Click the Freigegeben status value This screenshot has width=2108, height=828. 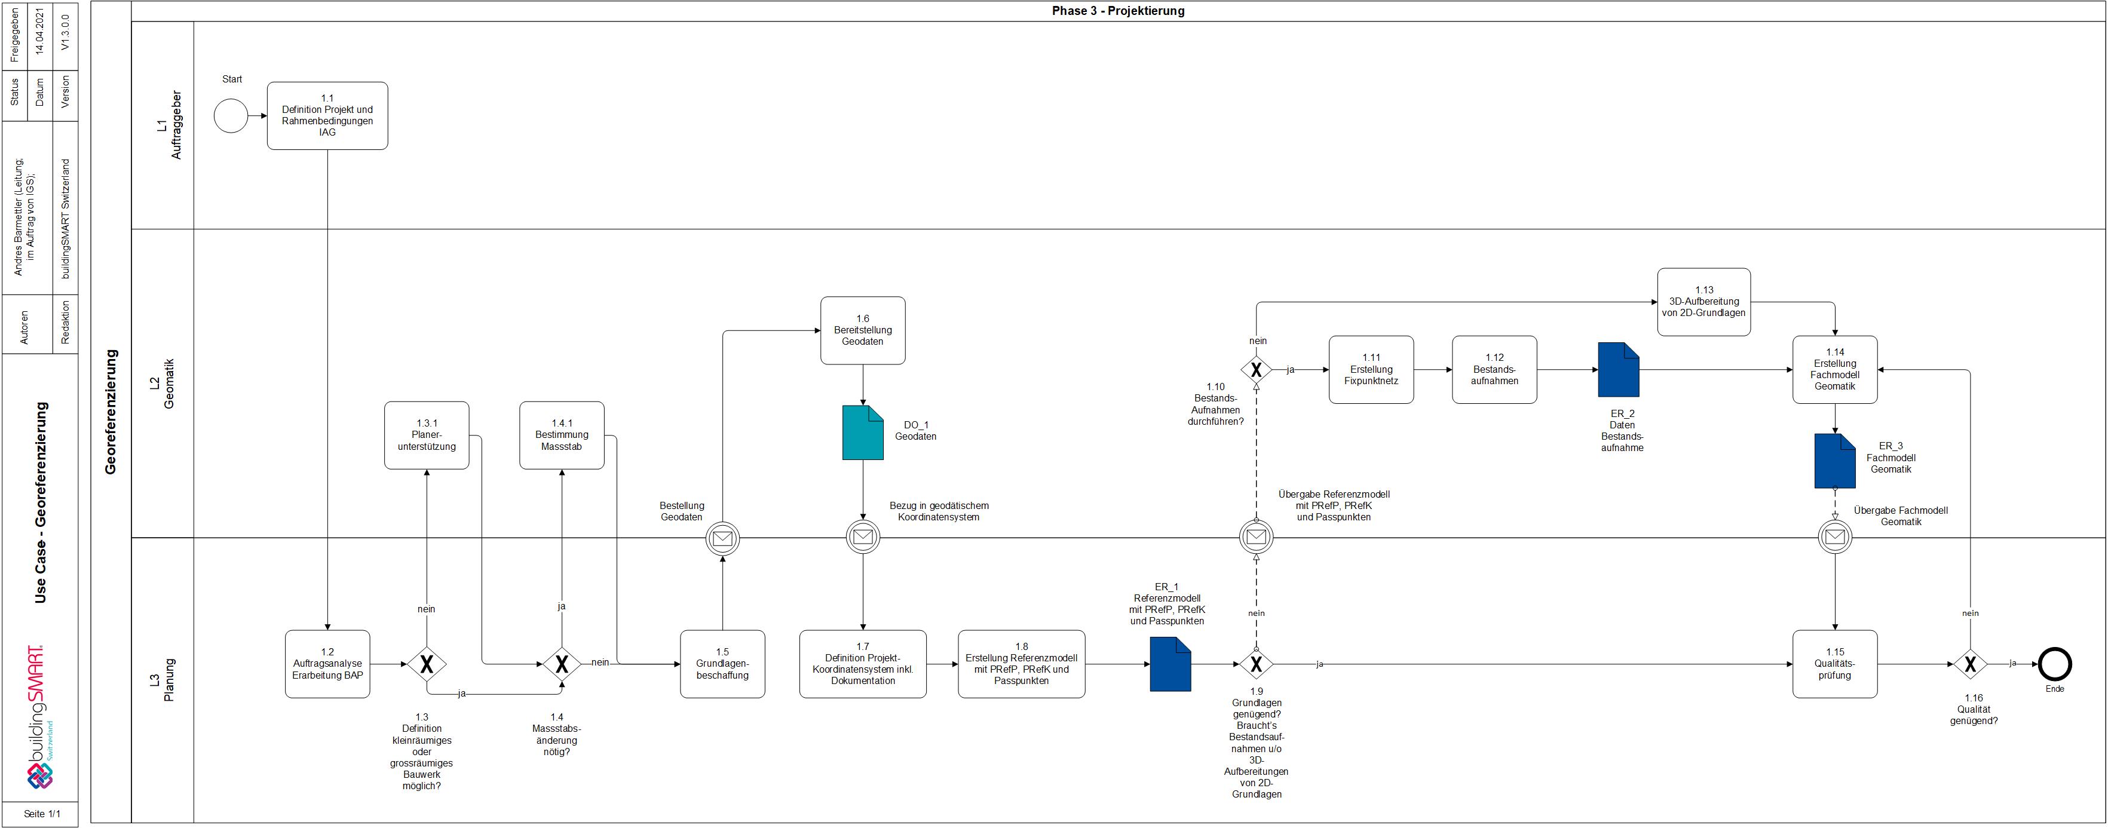click(x=14, y=35)
